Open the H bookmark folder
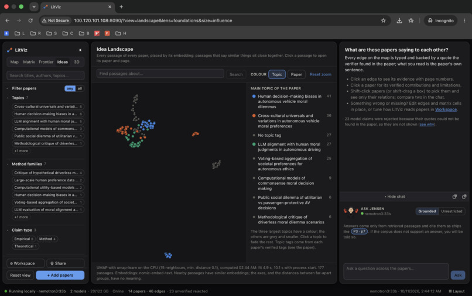The width and height of the screenshot is (472, 296). coord(121,33)
